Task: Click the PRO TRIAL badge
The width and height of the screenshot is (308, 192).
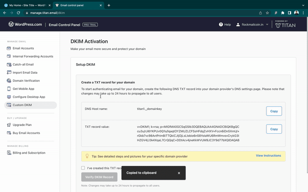Action: 90,25
